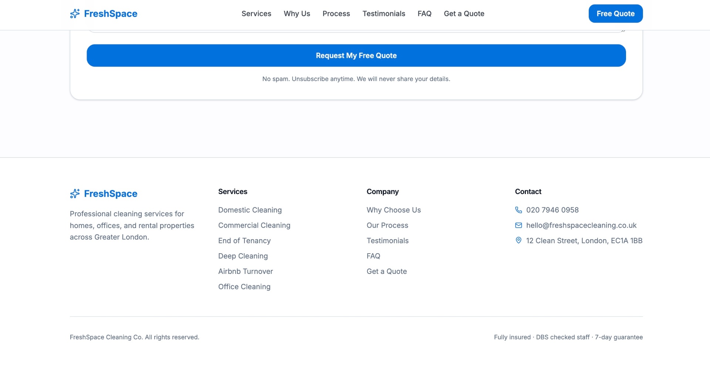Call the number 020 7946 0958
The height and width of the screenshot is (370, 710).
tap(552, 210)
